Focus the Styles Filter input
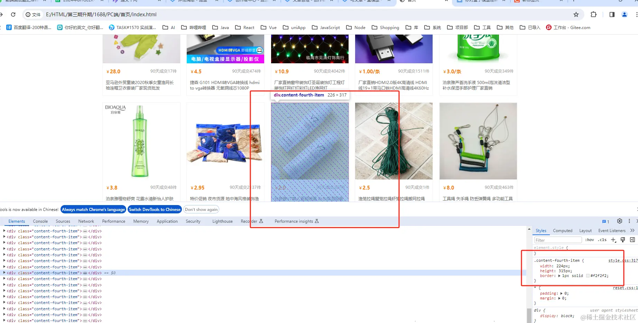The width and height of the screenshot is (638, 323). click(x=558, y=240)
